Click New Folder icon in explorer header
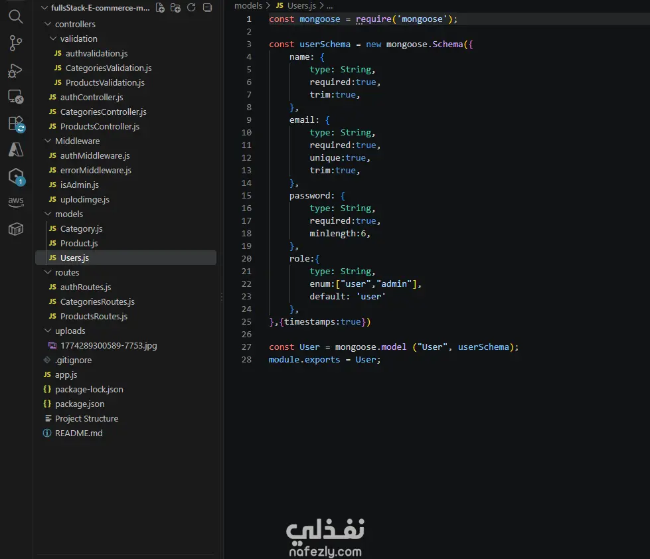 176,8
